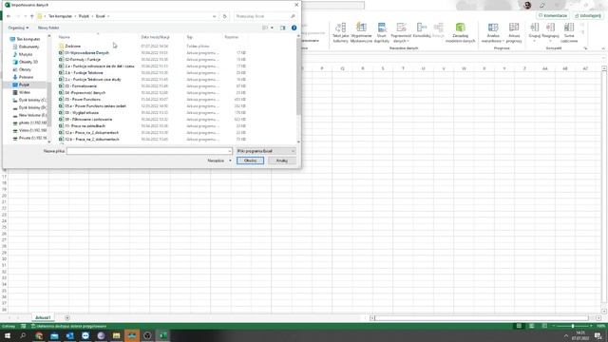Open Windows Start menu
This screenshot has width=608, height=342.
(8, 335)
